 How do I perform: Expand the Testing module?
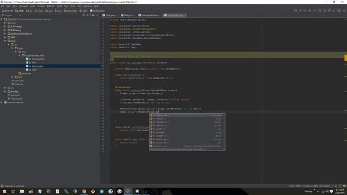click(5, 92)
